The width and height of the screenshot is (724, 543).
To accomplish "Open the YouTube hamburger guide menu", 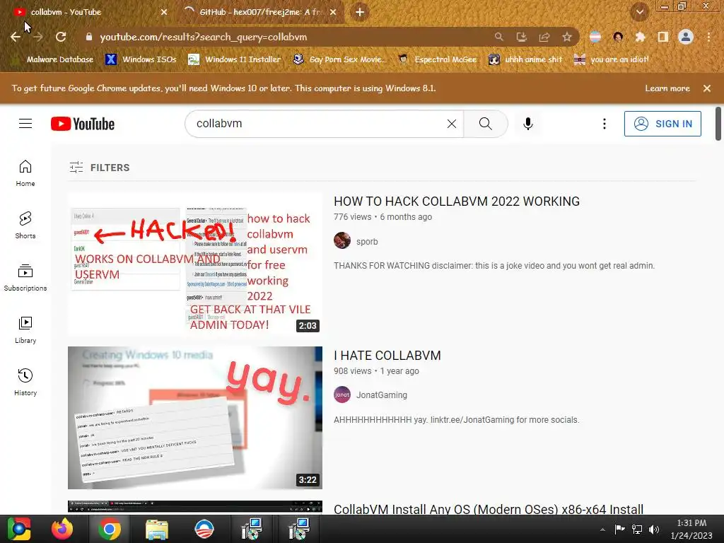I will (x=25, y=124).
